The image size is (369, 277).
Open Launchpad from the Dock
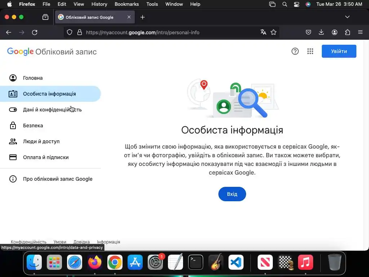pyautogui.click(x=54, y=262)
